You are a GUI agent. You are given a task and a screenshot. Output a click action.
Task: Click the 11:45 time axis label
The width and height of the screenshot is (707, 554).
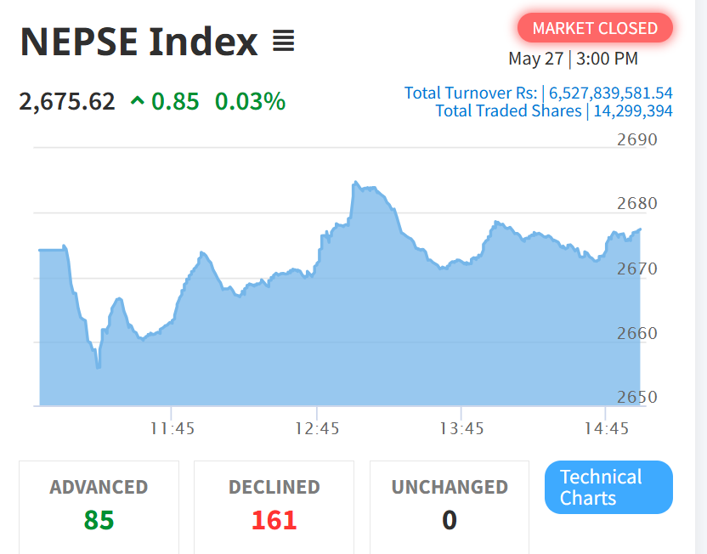pos(173,428)
